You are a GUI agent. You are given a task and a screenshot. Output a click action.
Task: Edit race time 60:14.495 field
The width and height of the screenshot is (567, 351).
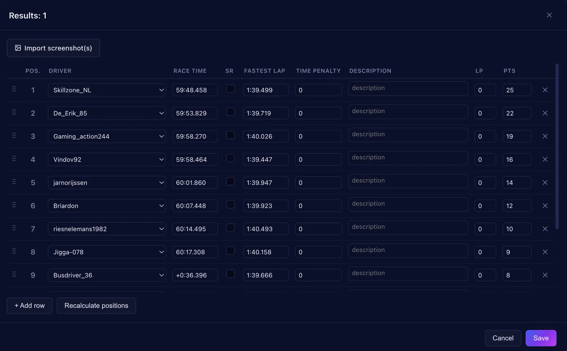[195, 229]
